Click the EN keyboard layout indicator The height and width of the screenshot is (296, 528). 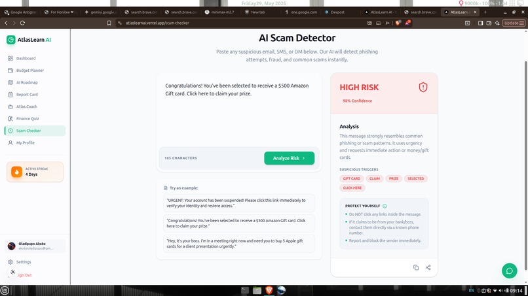471,291
